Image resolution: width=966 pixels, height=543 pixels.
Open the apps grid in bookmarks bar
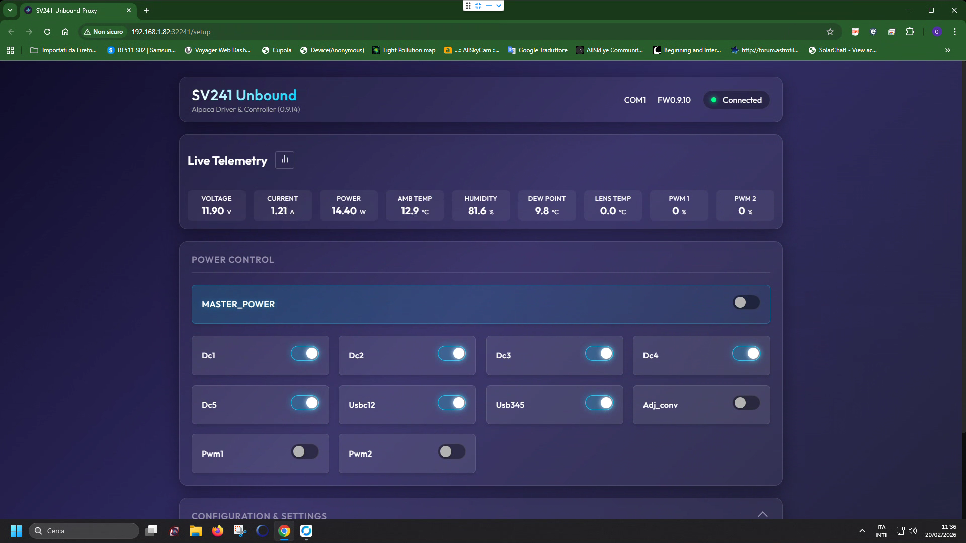pyautogui.click(x=10, y=50)
